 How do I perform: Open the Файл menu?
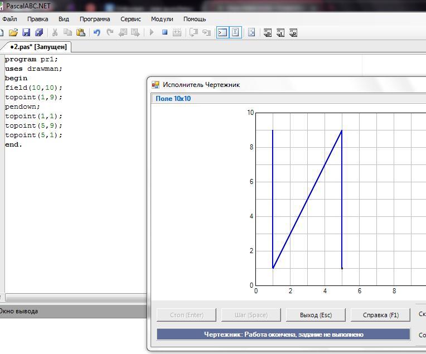tap(9, 19)
